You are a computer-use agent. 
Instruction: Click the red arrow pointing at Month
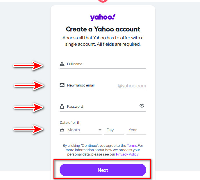(x=28, y=128)
